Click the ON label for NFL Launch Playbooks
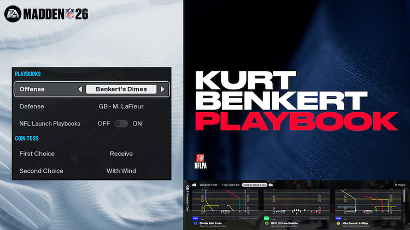The image size is (410, 230). pos(137,124)
